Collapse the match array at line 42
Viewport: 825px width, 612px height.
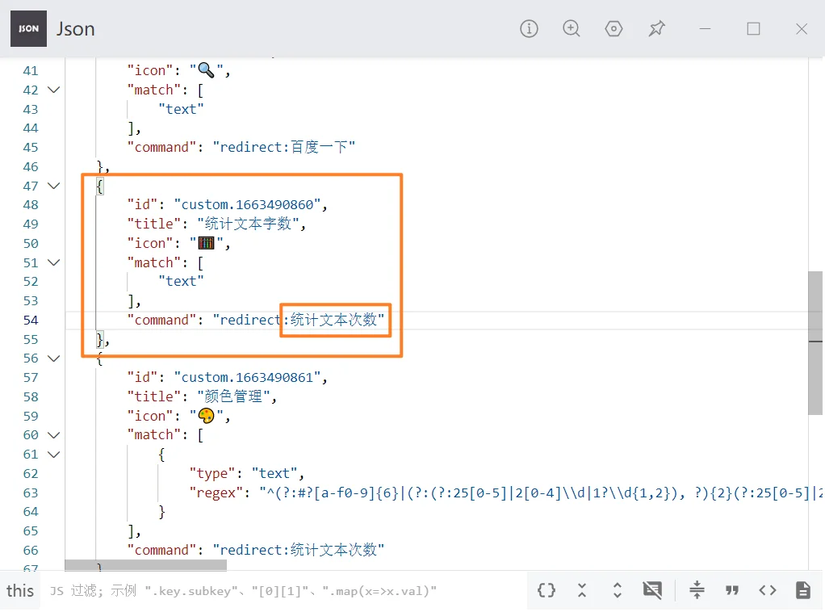point(54,90)
